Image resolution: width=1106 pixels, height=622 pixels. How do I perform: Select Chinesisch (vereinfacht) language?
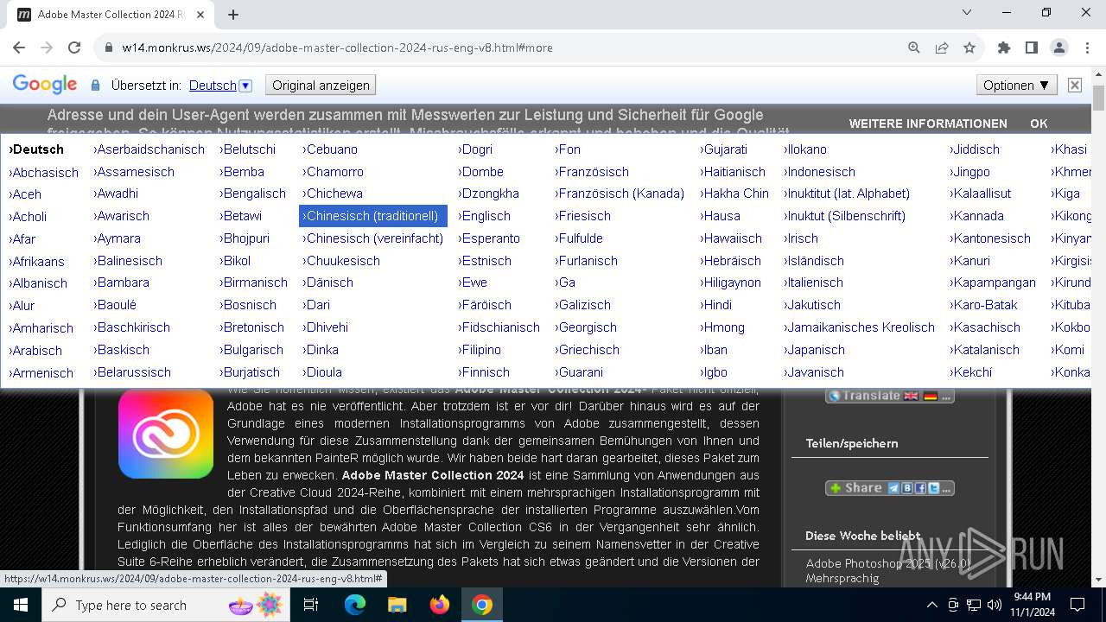[x=373, y=238]
